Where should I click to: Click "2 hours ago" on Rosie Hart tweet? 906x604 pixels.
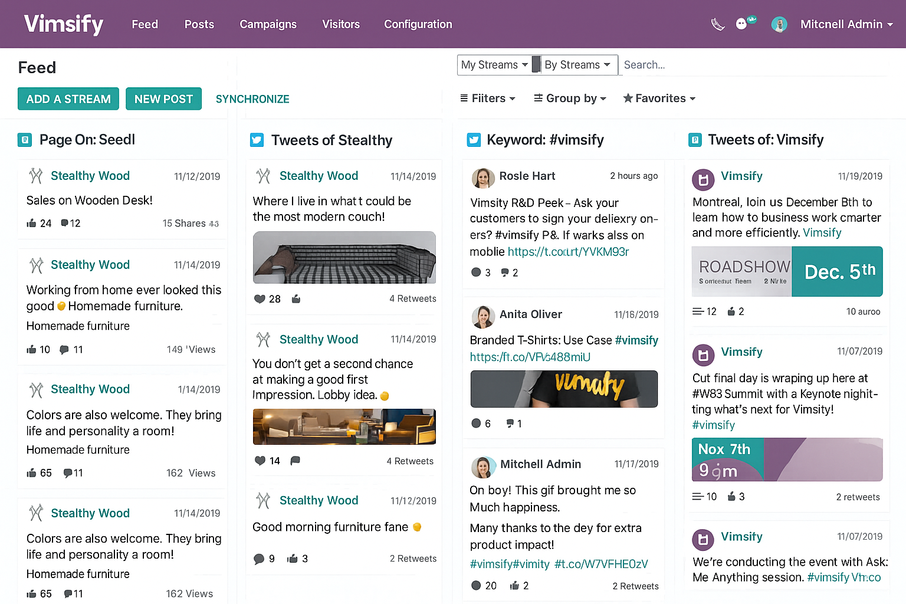point(634,176)
